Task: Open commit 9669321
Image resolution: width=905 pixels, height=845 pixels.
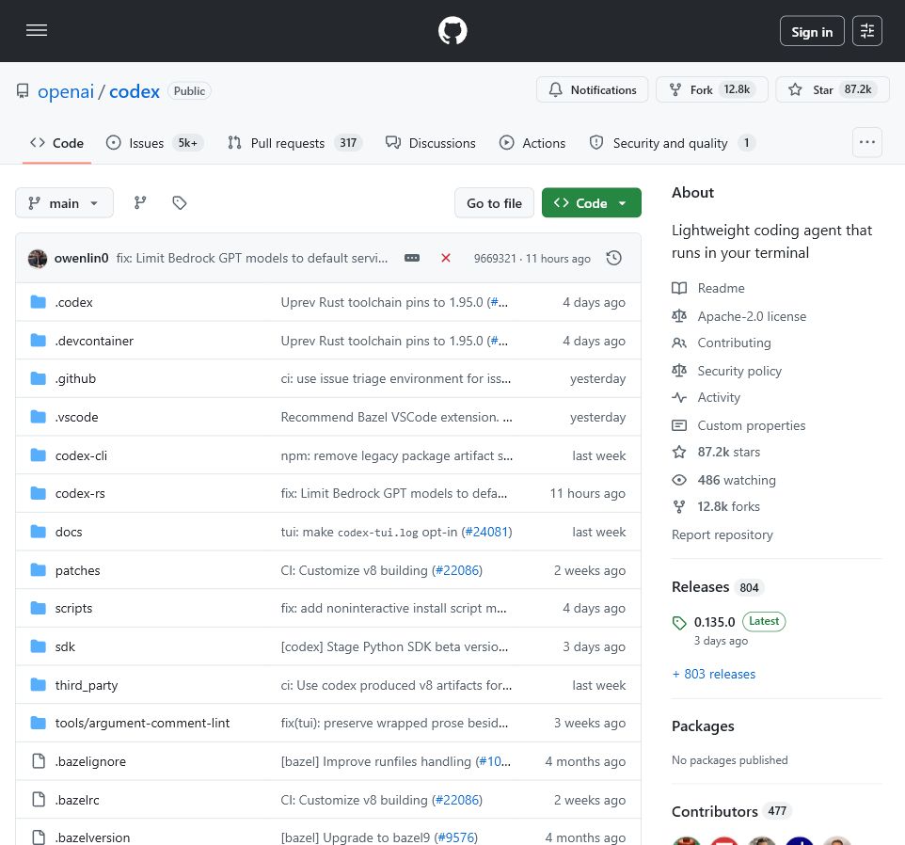Action: click(495, 259)
